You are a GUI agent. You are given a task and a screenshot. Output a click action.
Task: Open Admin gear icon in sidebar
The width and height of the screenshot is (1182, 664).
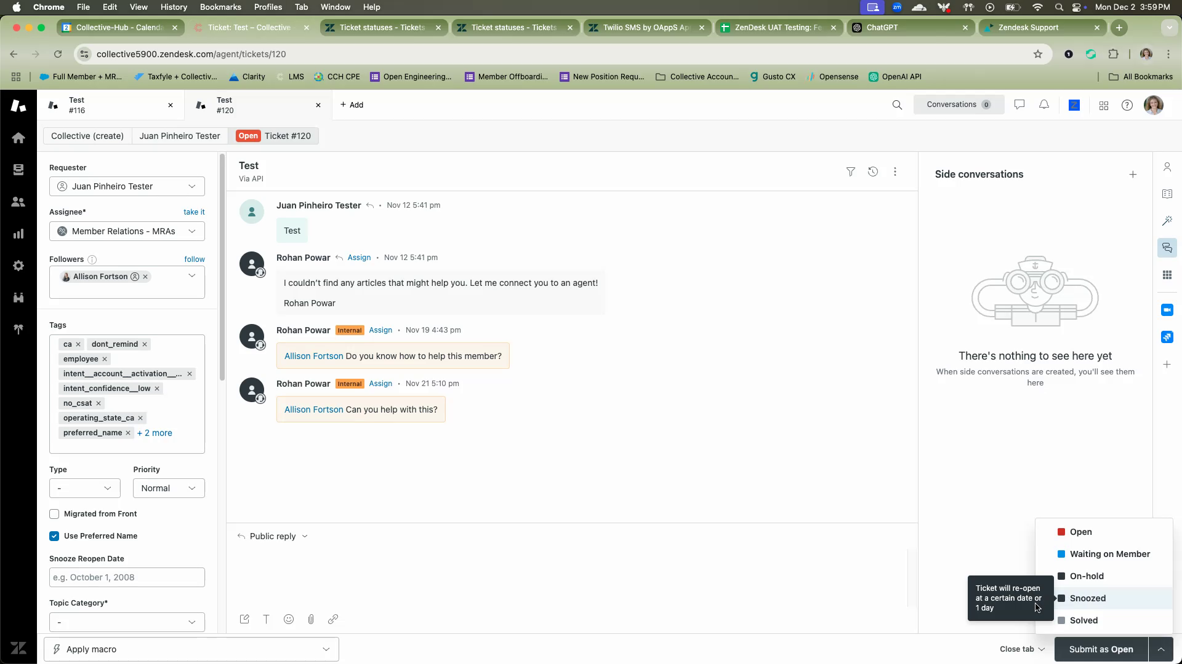pos(18,266)
